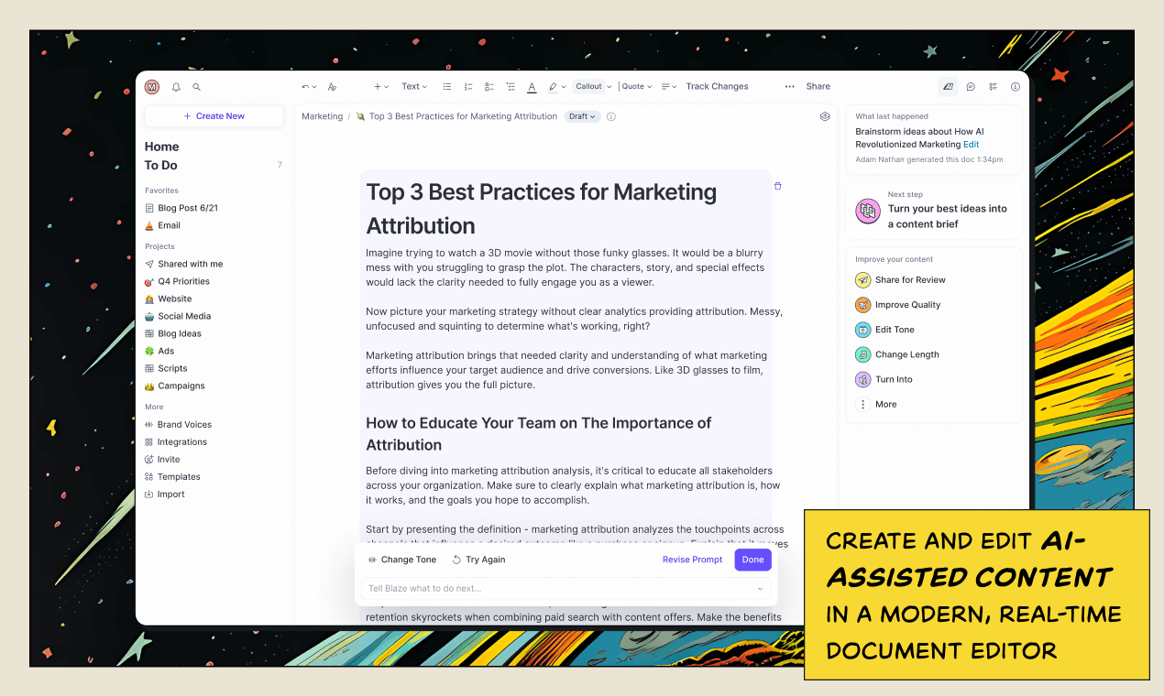Open Brand Voices in the sidebar
The image size is (1164, 696).
183,425
